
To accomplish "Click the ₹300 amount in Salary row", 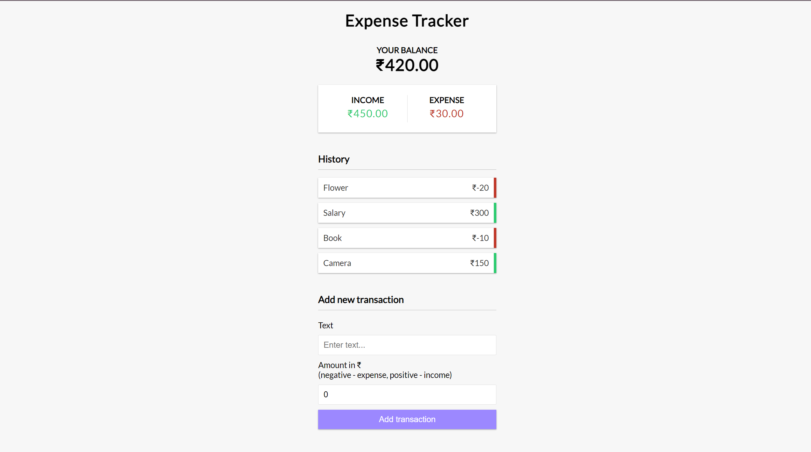I will [x=479, y=213].
